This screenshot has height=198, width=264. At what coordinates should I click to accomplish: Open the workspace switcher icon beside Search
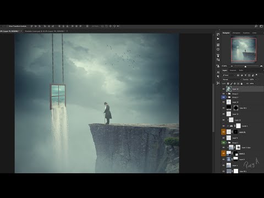(x=261, y=26)
